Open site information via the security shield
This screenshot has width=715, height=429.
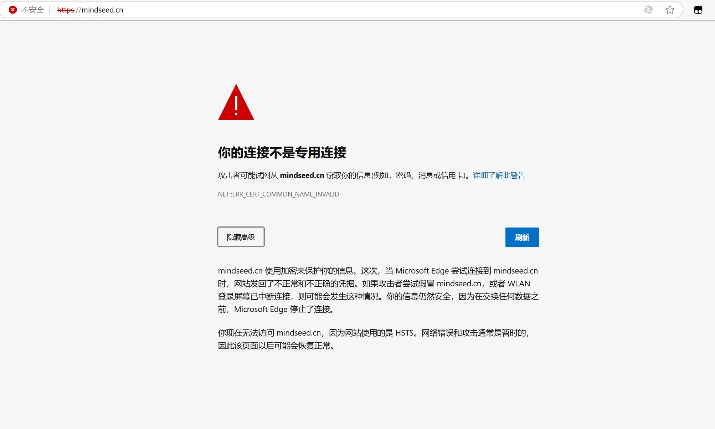33,10
